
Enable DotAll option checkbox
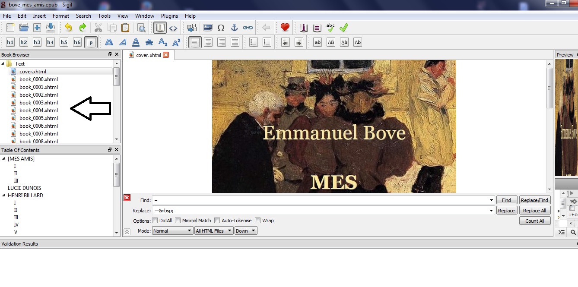[x=155, y=221]
